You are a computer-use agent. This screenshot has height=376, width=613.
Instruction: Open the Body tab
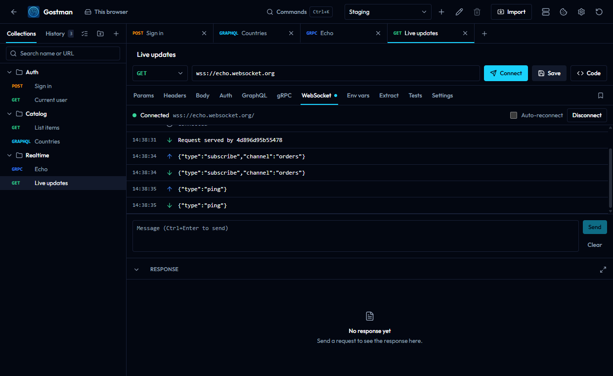tap(203, 95)
